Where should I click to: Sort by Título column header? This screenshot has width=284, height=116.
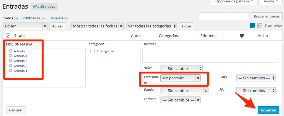pyautogui.click(x=19, y=36)
